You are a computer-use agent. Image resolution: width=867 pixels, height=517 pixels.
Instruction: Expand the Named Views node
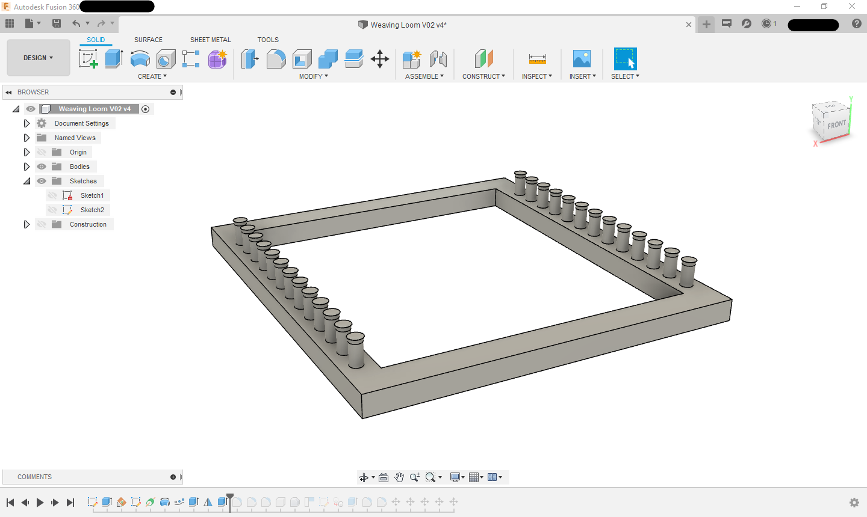click(x=26, y=138)
